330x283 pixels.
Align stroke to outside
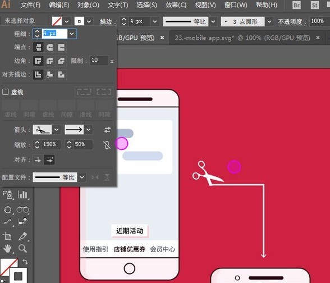pyautogui.click(x=61, y=75)
